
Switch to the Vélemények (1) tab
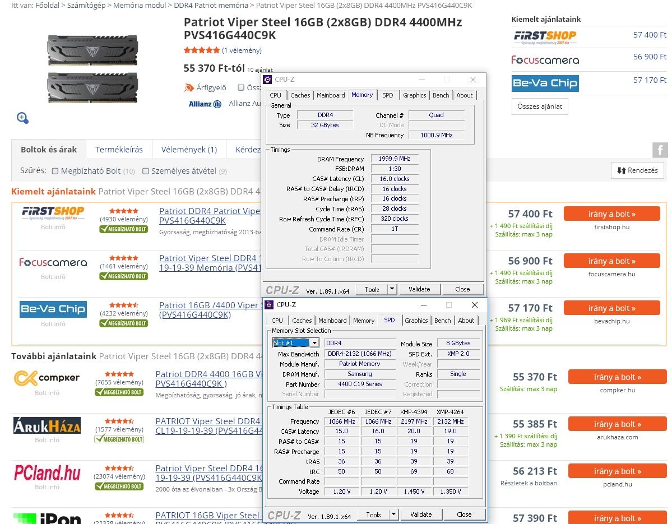(189, 150)
